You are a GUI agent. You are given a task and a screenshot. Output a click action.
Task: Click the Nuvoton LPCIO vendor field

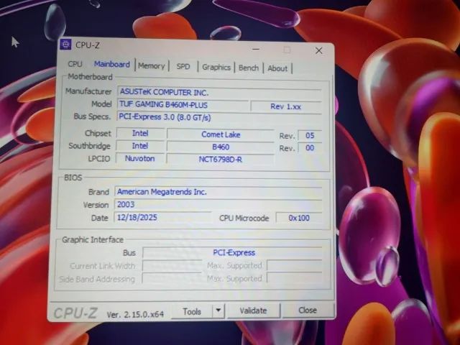(140, 158)
